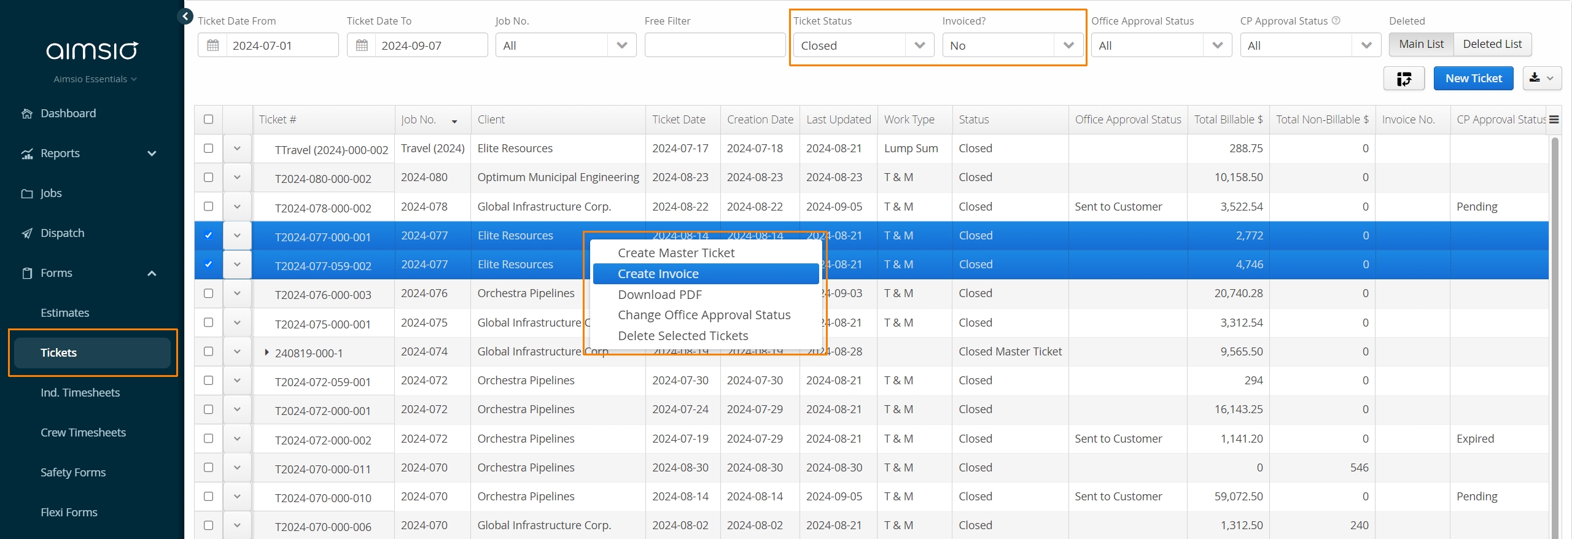Choose Delete Selected Tickets menu item

coord(706,336)
